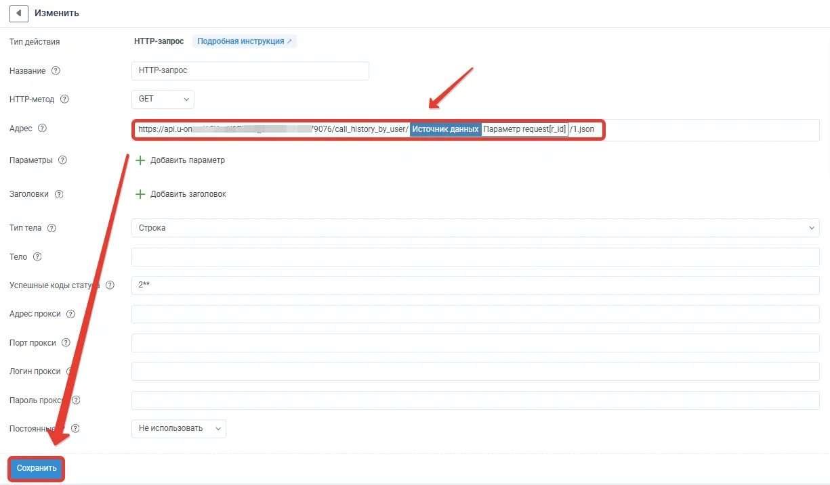Click the Сохранить button
The image size is (830, 485).
click(x=37, y=468)
